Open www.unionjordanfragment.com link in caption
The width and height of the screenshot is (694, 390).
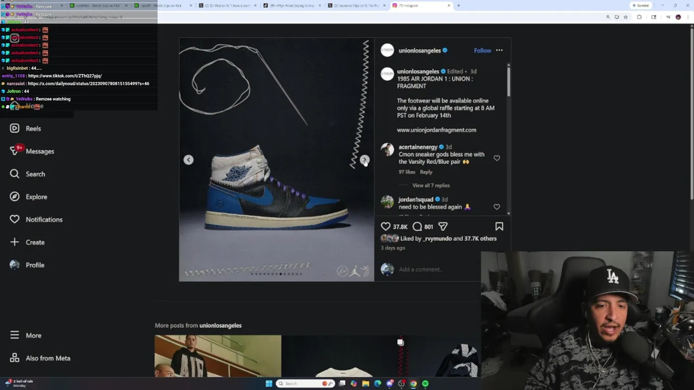[x=436, y=130]
